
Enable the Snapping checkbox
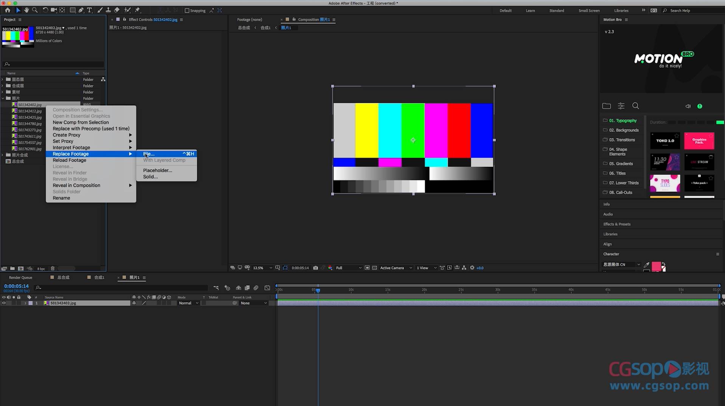pyautogui.click(x=187, y=11)
